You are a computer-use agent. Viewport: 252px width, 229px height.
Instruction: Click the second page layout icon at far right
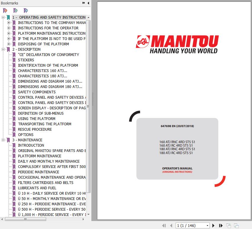click(236, 226)
